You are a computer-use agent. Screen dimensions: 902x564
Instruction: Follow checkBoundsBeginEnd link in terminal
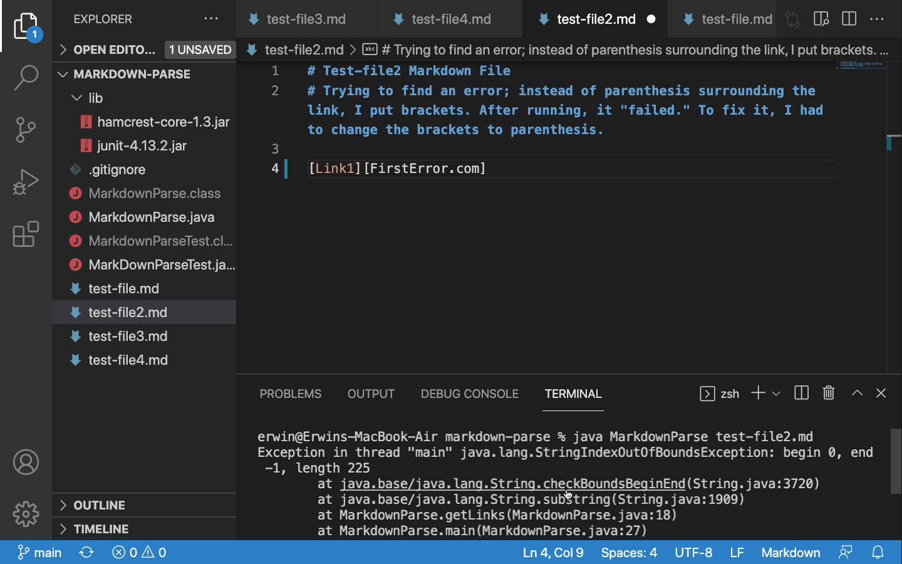[x=512, y=484]
